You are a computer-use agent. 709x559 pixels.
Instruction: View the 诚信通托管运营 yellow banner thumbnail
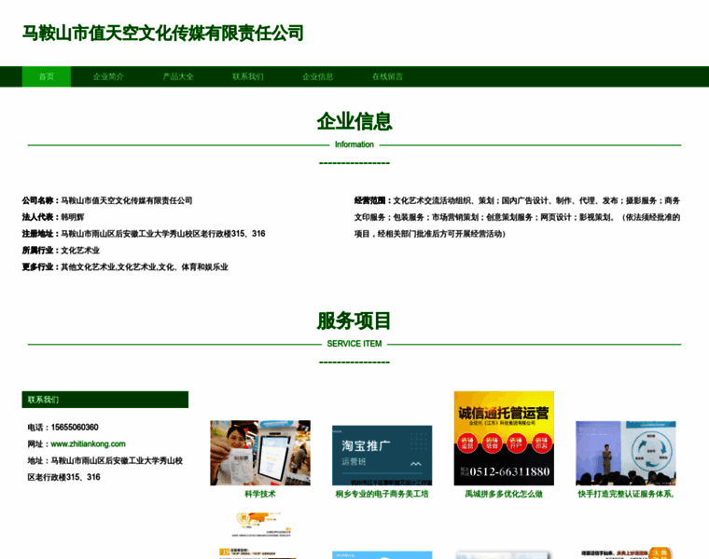pos(504,438)
